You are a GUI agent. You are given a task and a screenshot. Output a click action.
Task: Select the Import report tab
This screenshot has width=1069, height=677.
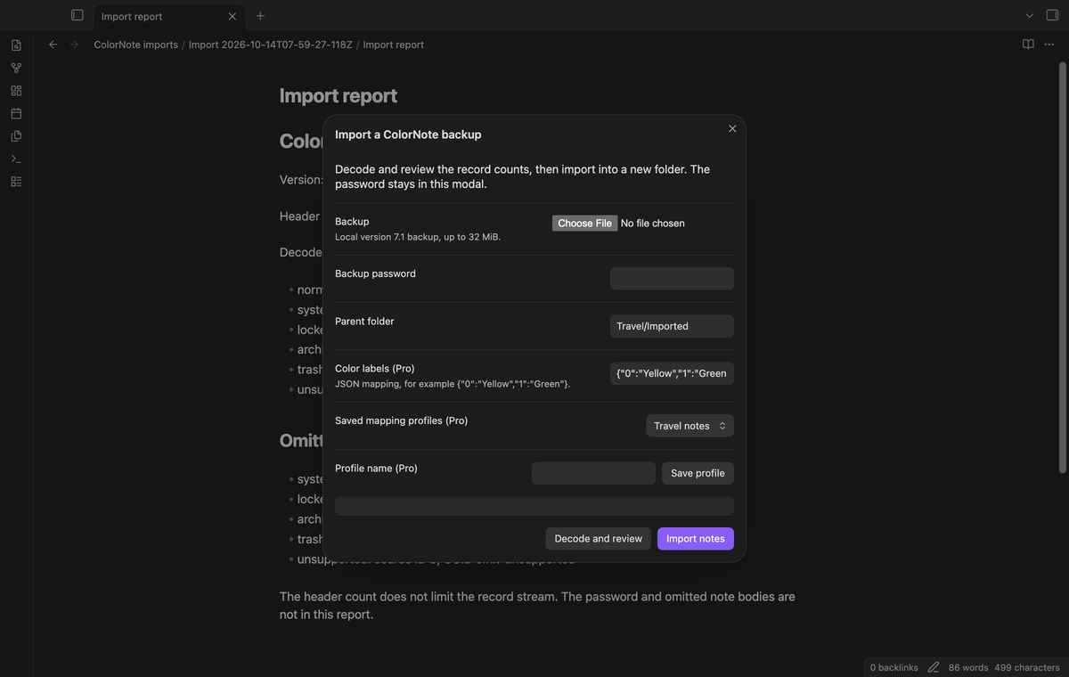point(169,16)
